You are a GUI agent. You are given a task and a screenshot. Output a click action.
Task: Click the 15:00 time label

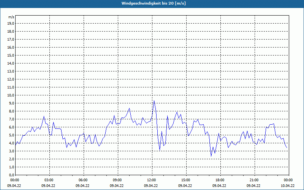pos(186,180)
